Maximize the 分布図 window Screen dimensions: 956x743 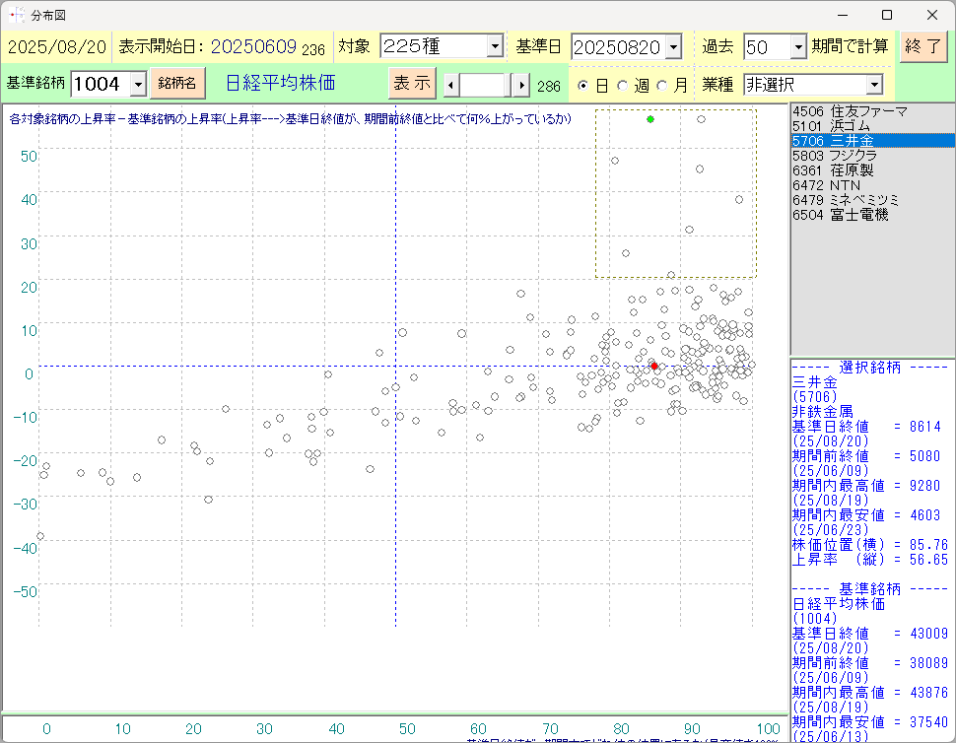tap(886, 15)
